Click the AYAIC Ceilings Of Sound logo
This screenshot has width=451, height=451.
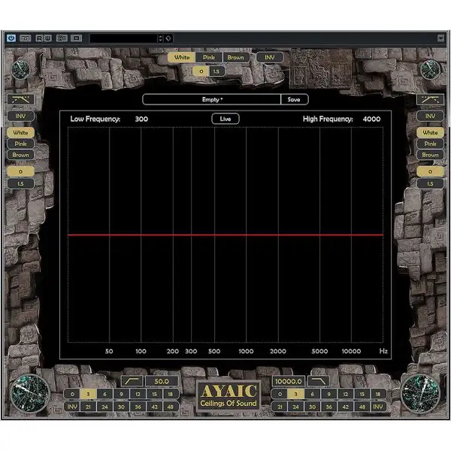229,396
